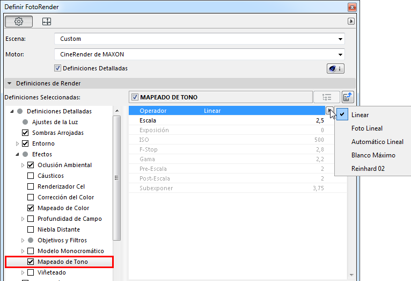Toggle the MAPEADO DE TONO header checkbox

(x=135, y=97)
